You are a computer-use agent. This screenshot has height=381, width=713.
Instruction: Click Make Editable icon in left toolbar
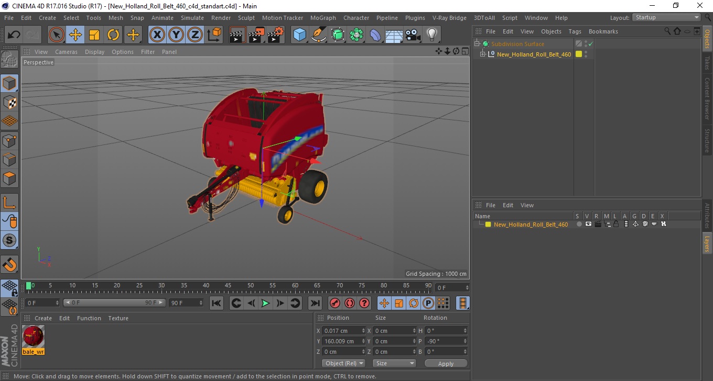[9, 59]
